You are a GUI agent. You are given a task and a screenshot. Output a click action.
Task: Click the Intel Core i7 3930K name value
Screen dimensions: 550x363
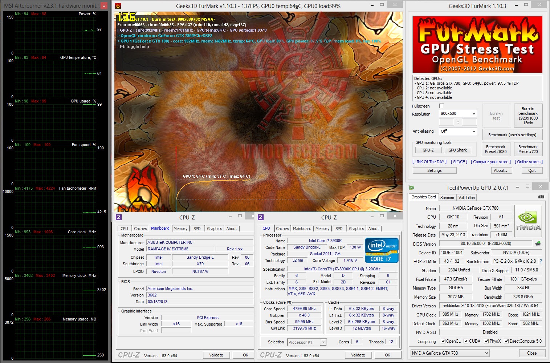pyautogui.click(x=325, y=241)
